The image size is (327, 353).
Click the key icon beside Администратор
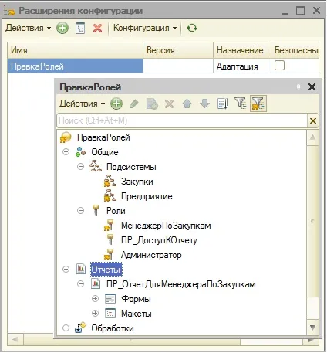tap(109, 255)
